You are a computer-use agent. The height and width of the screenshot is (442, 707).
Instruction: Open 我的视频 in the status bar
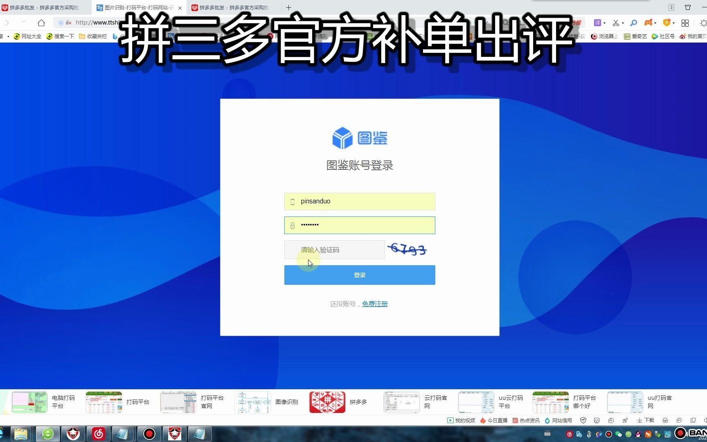coord(461,420)
